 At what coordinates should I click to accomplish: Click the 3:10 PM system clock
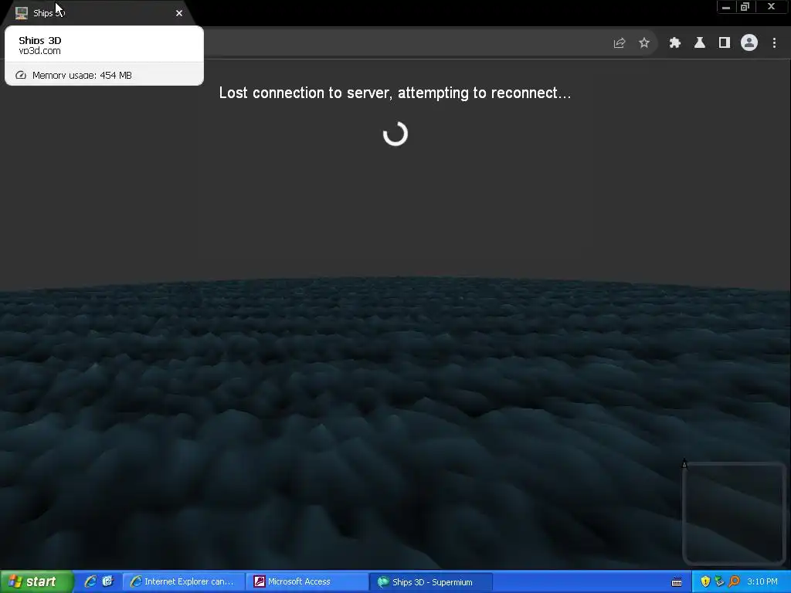coord(762,582)
